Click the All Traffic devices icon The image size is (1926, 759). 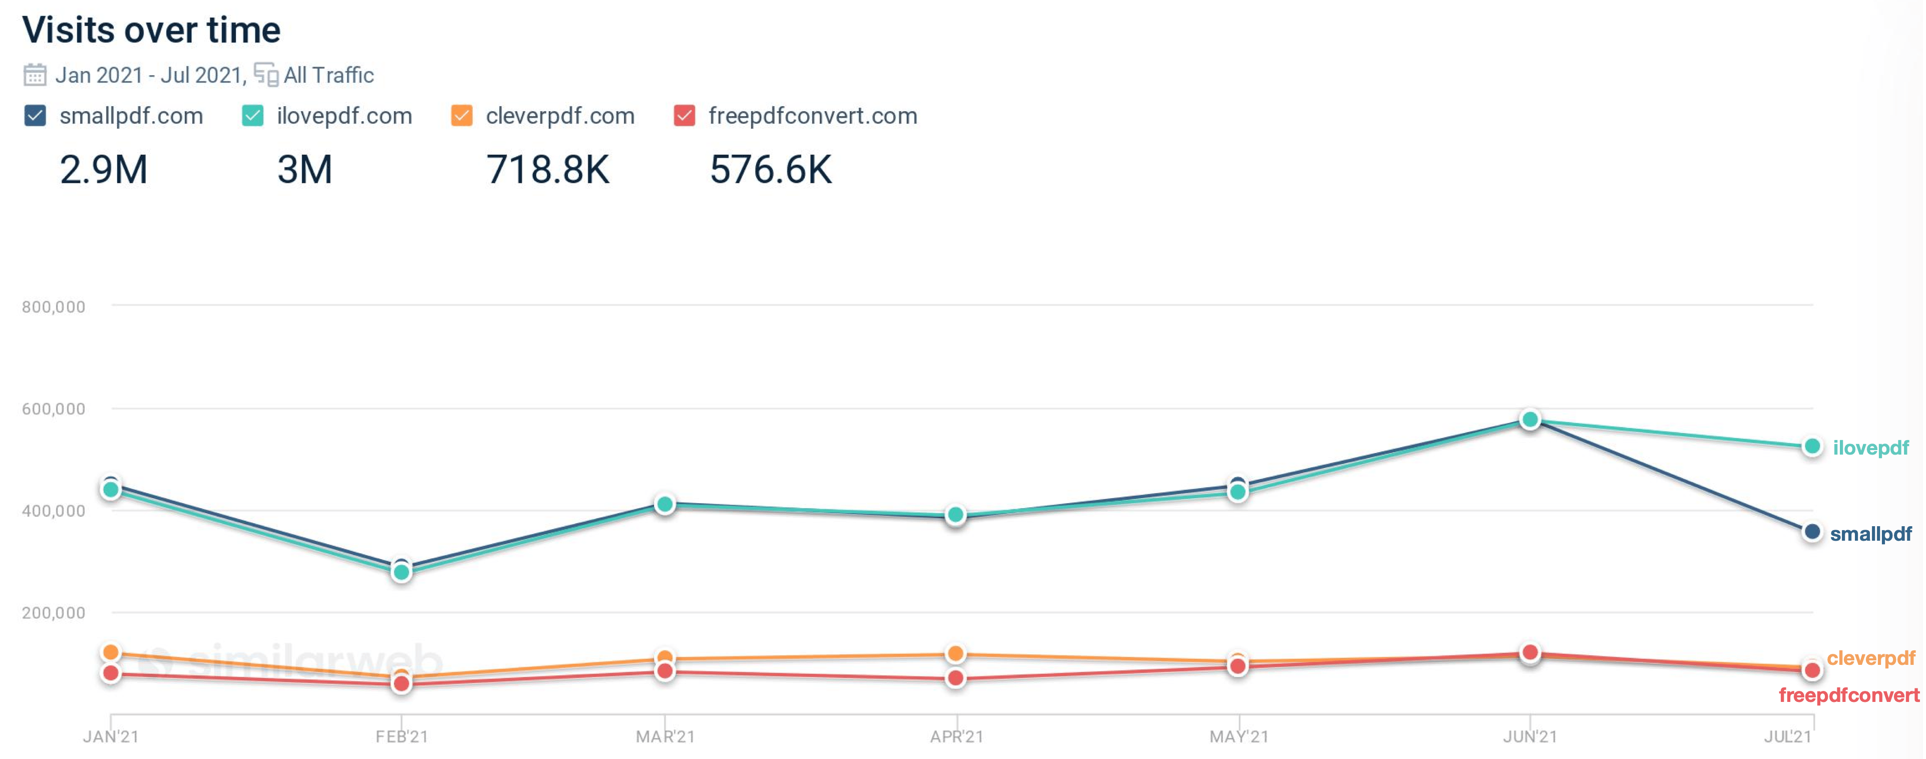(x=266, y=75)
